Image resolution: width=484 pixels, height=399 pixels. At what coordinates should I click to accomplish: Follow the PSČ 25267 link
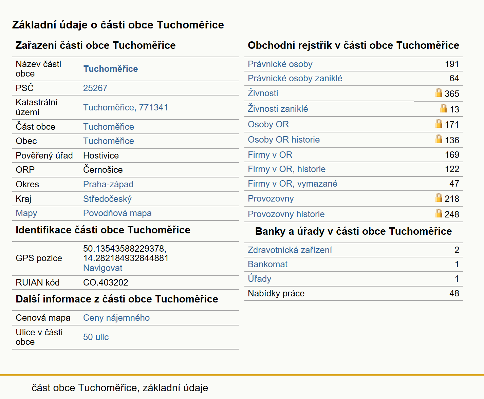95,88
